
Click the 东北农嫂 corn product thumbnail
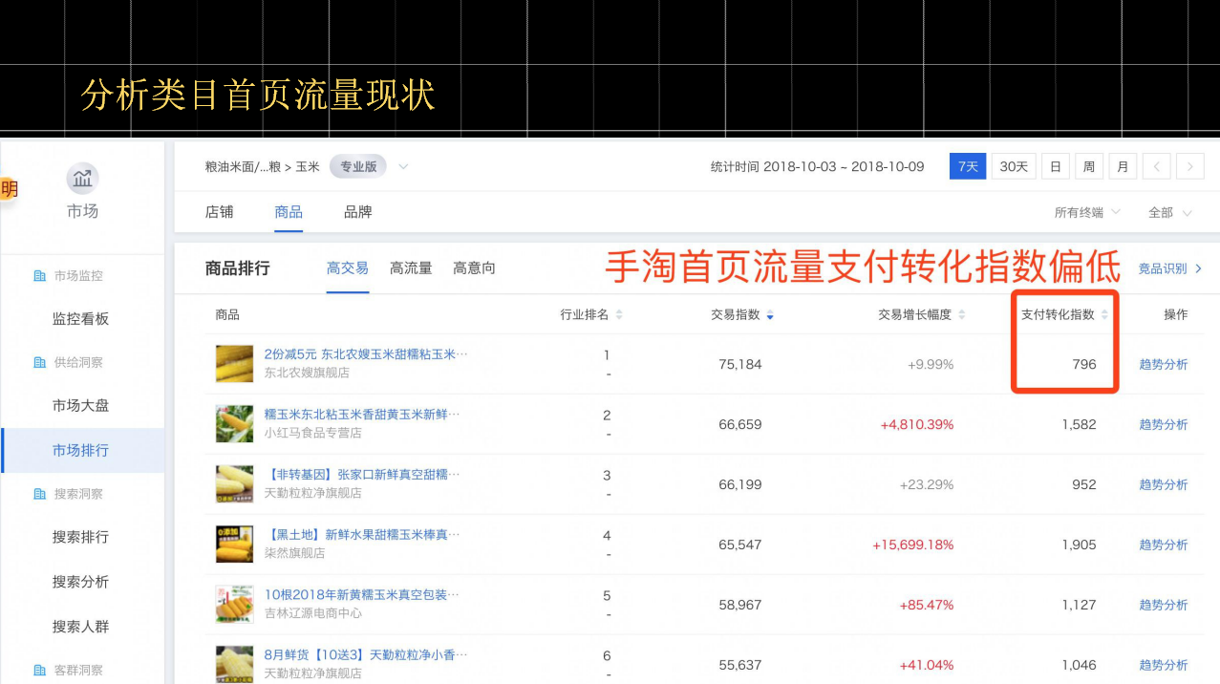(235, 364)
